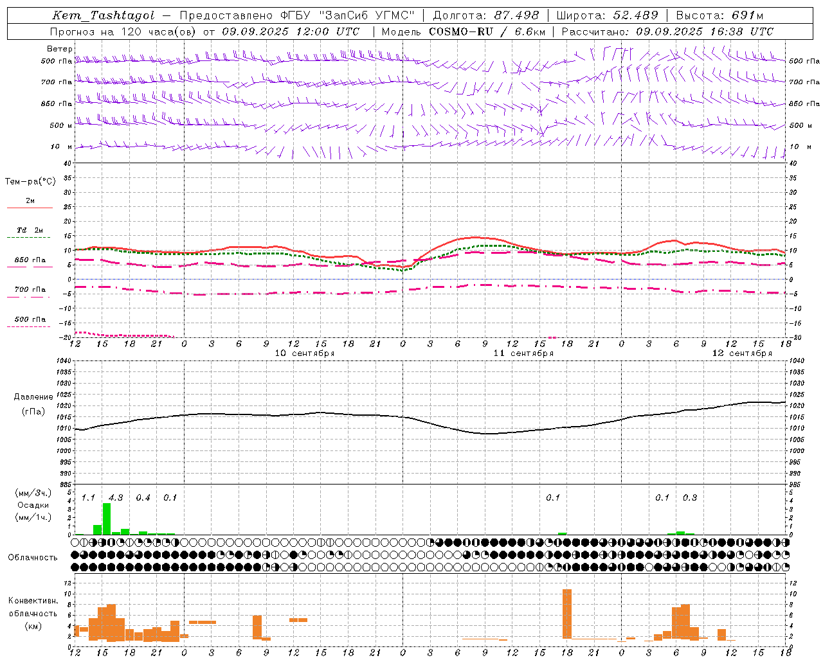This screenshot has height=658, width=823.
Task: Select the model name COSMO-RU / 6.6км
Action: pyautogui.click(x=487, y=31)
